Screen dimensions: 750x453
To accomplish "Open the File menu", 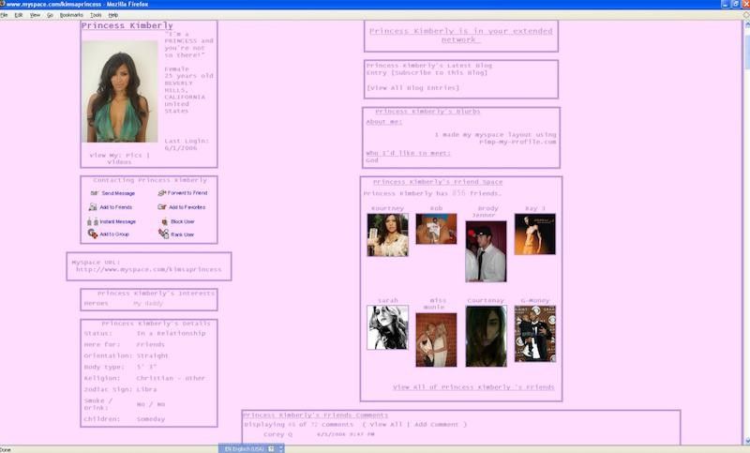I will click(x=4, y=15).
